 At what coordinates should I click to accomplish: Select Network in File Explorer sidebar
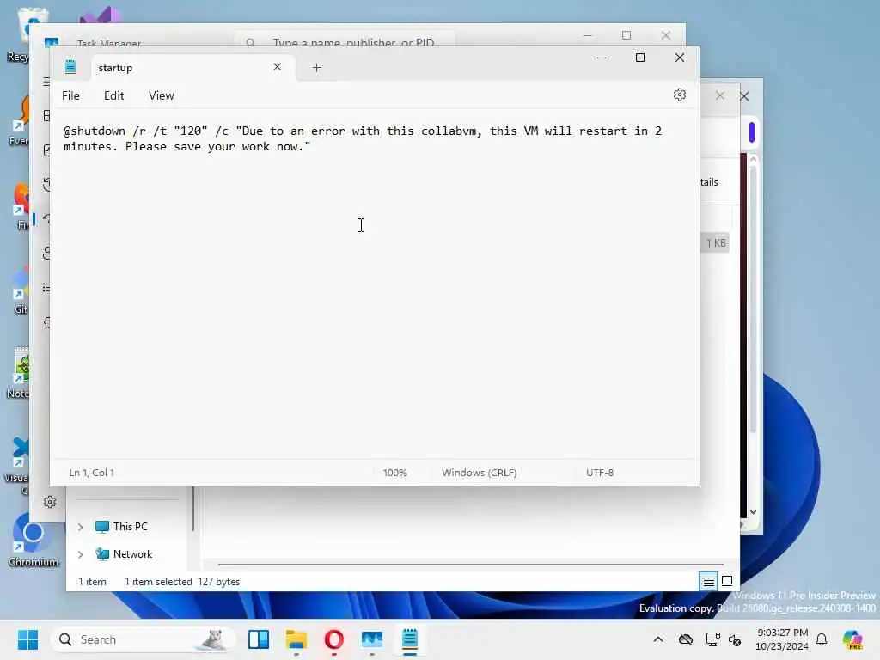click(124, 554)
